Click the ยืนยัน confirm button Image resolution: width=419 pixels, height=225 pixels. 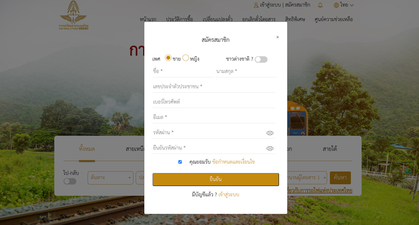click(216, 179)
